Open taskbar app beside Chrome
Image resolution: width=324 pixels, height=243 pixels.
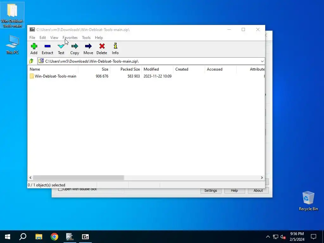click(x=70, y=237)
